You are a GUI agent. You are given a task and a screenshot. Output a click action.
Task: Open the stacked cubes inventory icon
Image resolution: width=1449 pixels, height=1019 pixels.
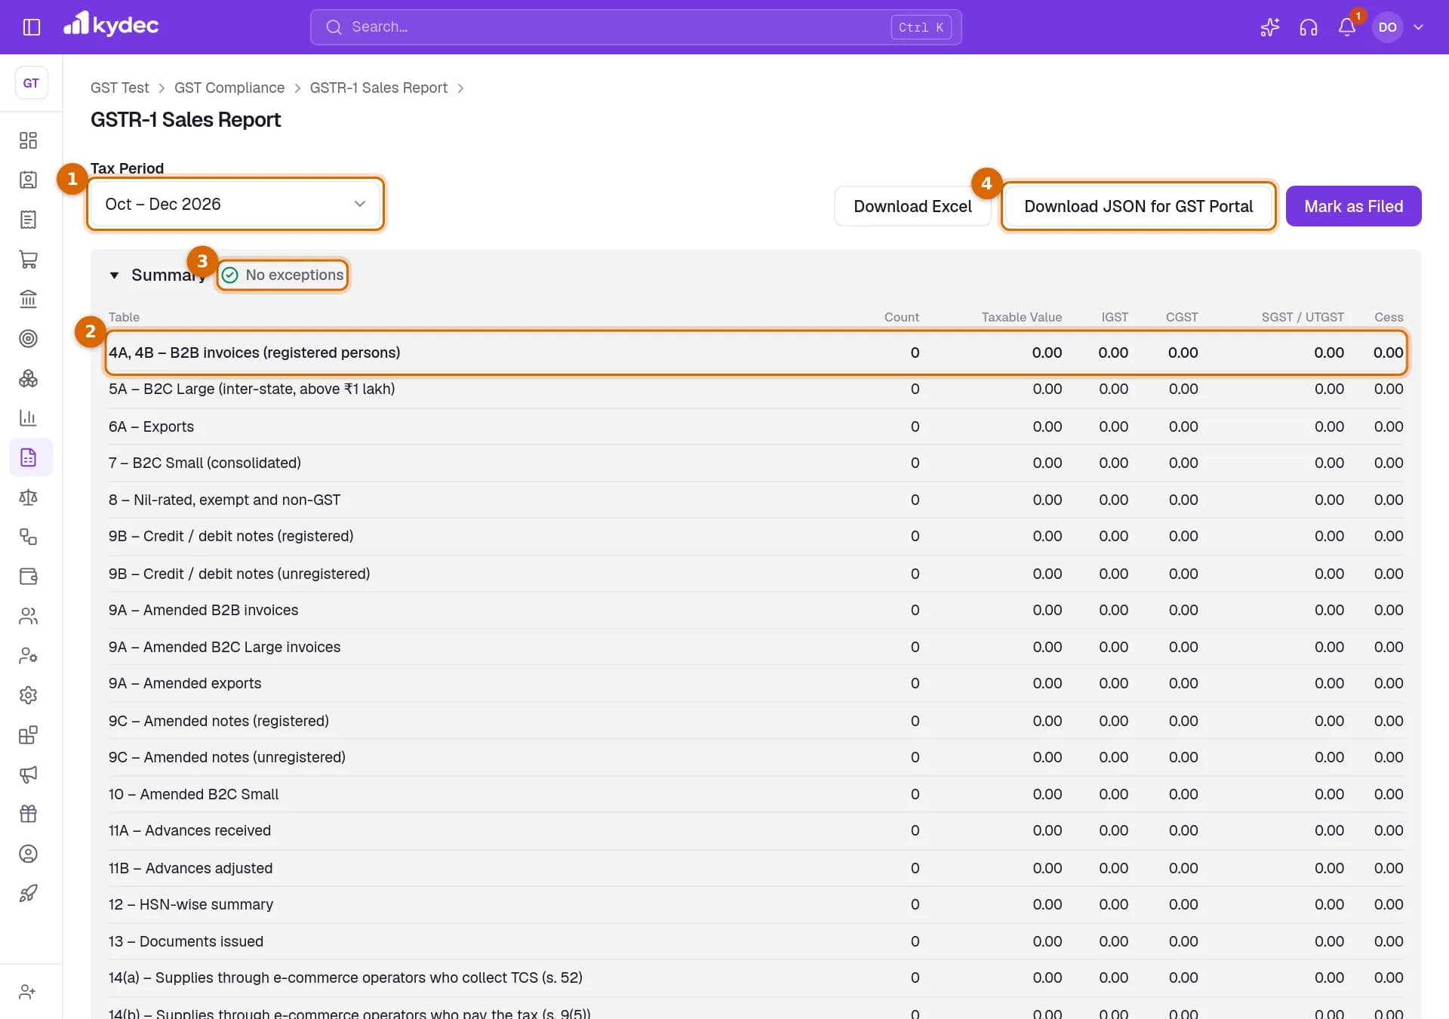28,378
